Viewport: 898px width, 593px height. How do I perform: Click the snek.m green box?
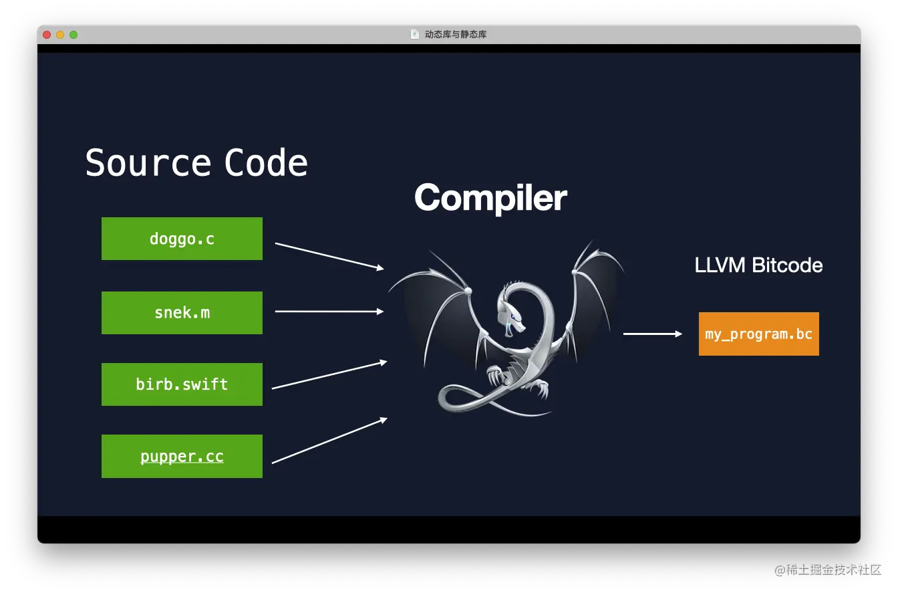(x=182, y=312)
